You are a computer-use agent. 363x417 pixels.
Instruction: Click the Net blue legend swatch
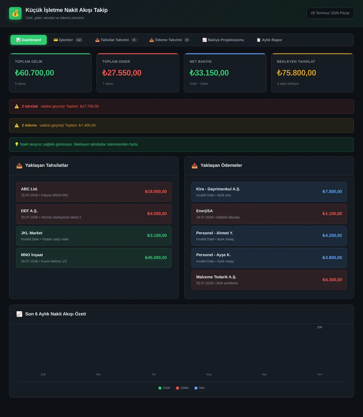196,388
